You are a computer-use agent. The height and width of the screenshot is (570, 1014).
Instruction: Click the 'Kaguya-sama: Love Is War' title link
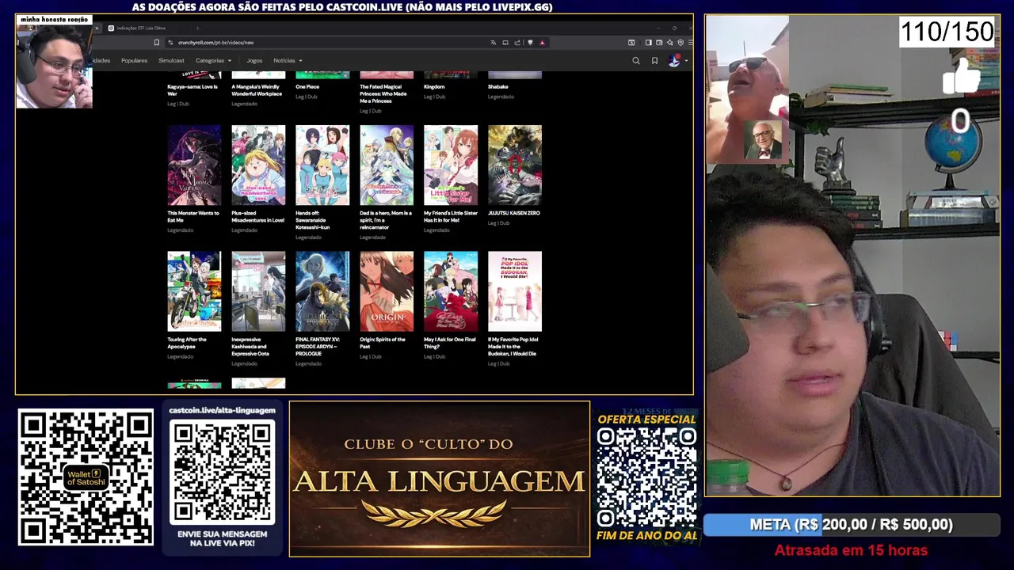(x=193, y=89)
